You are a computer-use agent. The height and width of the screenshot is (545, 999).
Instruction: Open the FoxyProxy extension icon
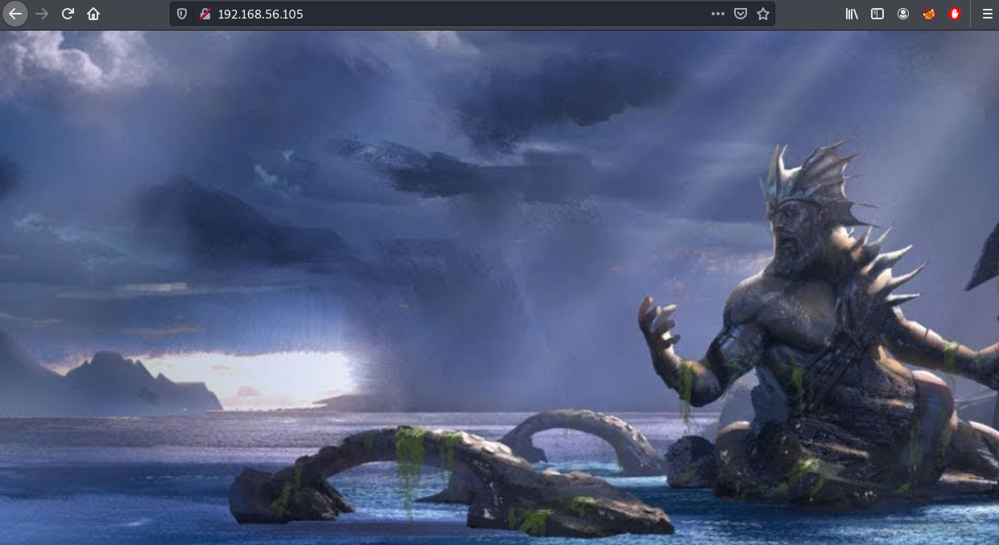pyautogui.click(x=929, y=14)
